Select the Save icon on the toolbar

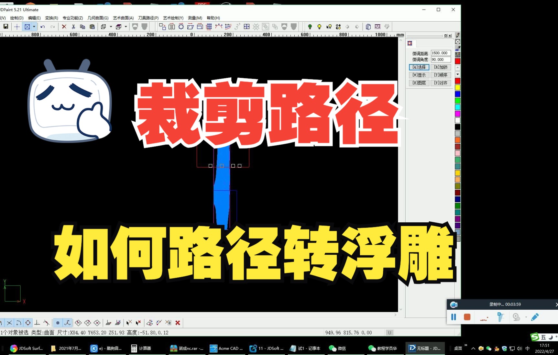click(5, 27)
